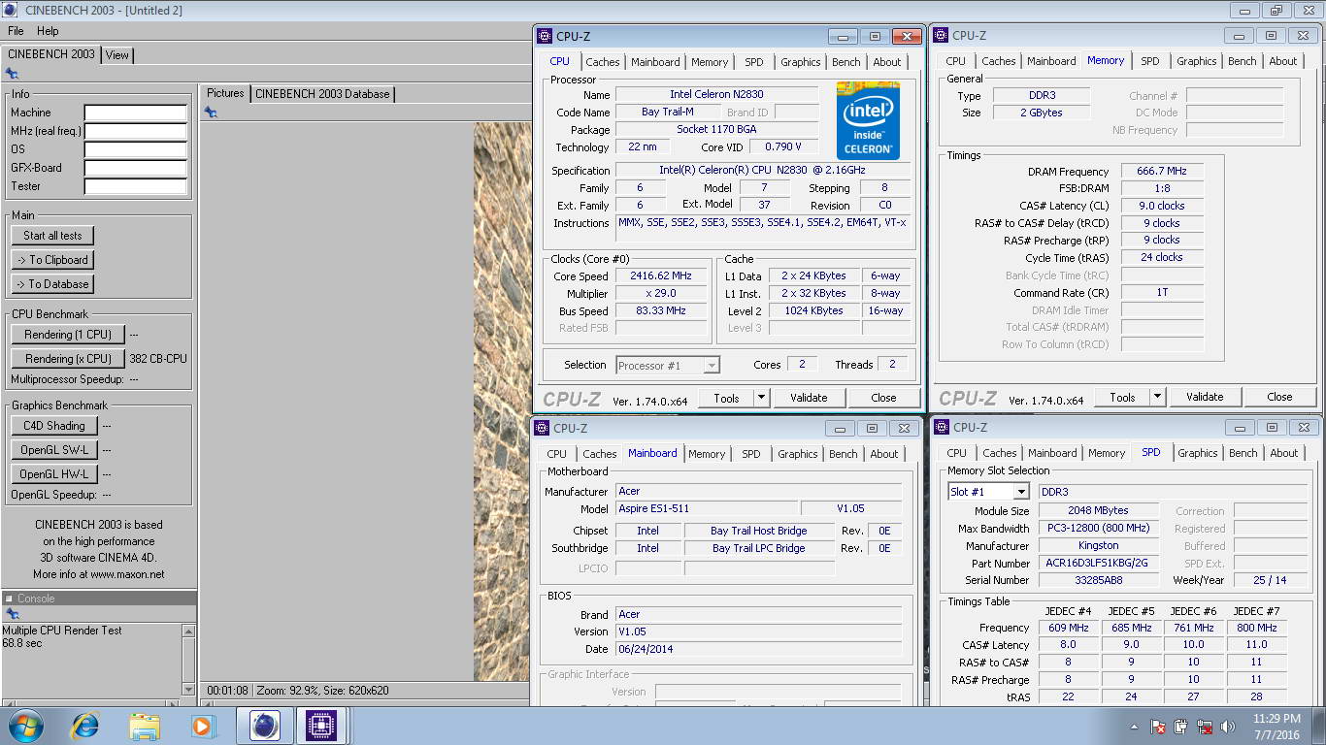Open the Tools dropdown arrow in the CPU-tab CPU-Z window
The width and height of the screenshot is (1326, 745).
click(x=761, y=398)
